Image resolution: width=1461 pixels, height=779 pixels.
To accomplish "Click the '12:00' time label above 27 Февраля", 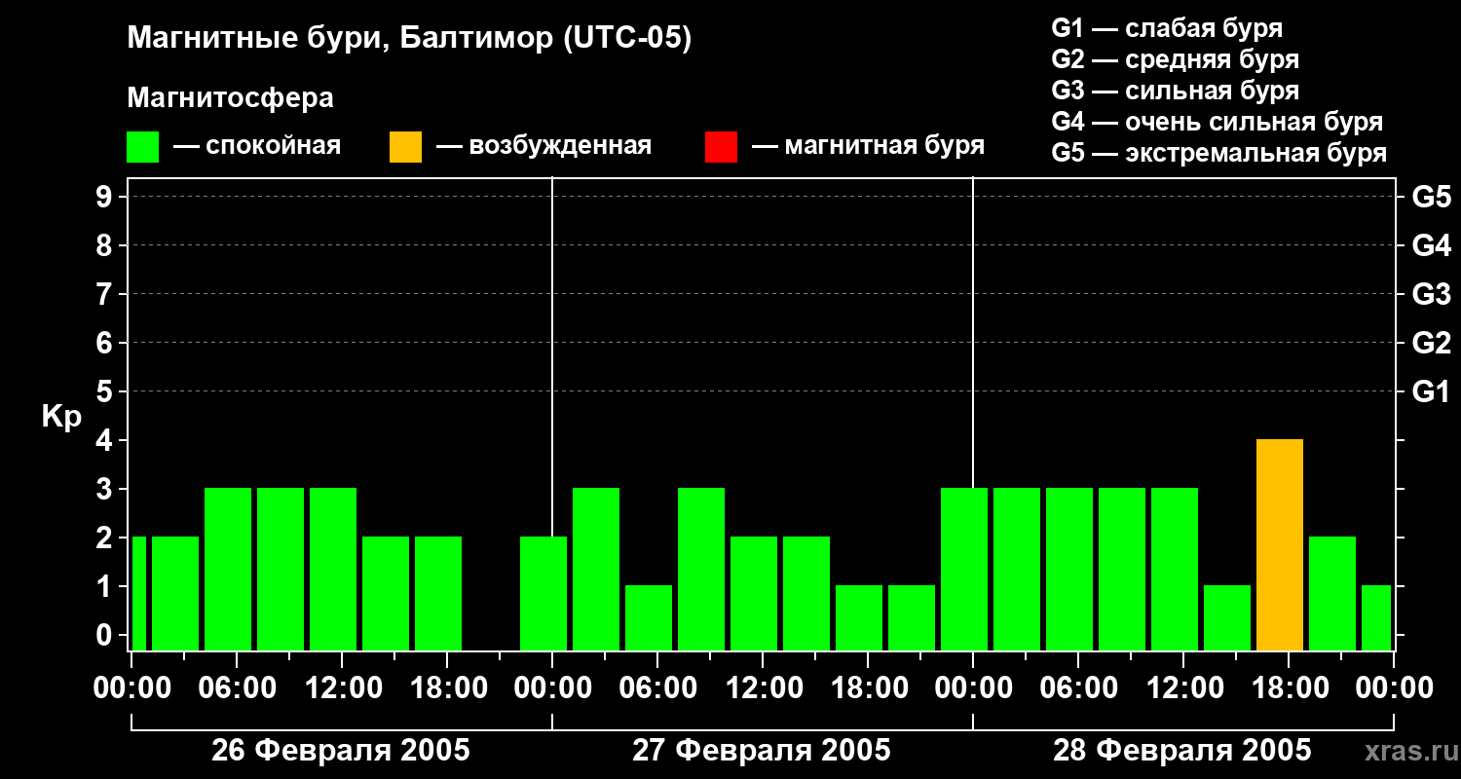I will (763, 688).
